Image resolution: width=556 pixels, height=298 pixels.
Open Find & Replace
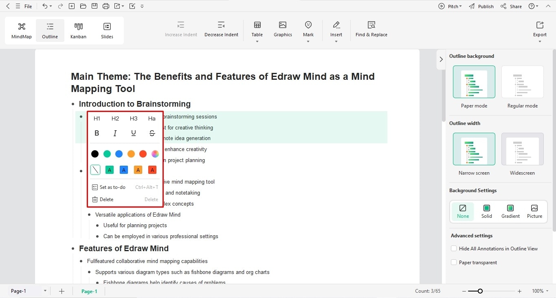tap(371, 29)
